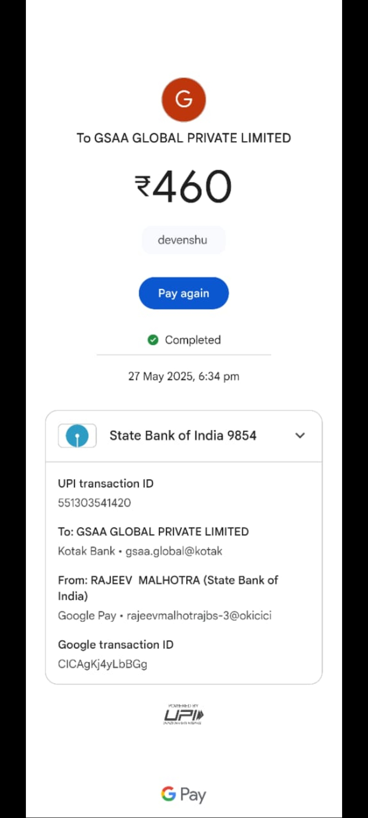This screenshot has height=818, width=368.
Task: Click the green Completed checkmark icon
Action: pyautogui.click(x=153, y=340)
